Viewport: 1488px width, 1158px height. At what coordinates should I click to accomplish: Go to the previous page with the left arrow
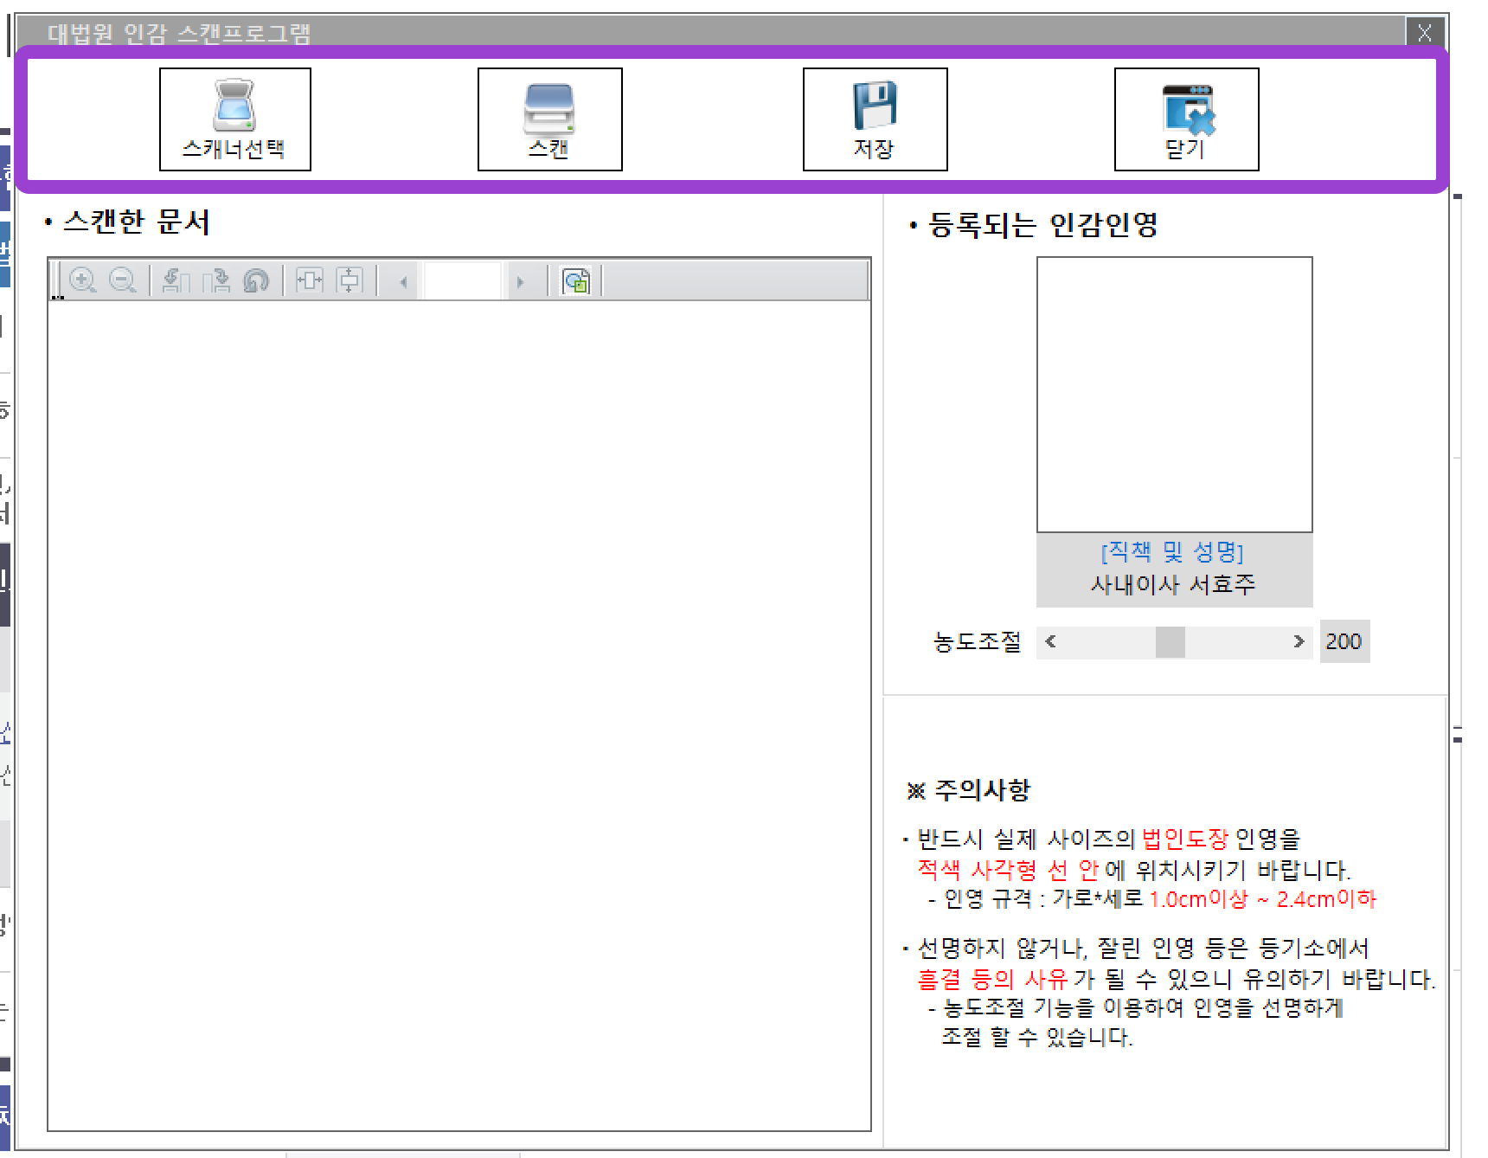406,280
